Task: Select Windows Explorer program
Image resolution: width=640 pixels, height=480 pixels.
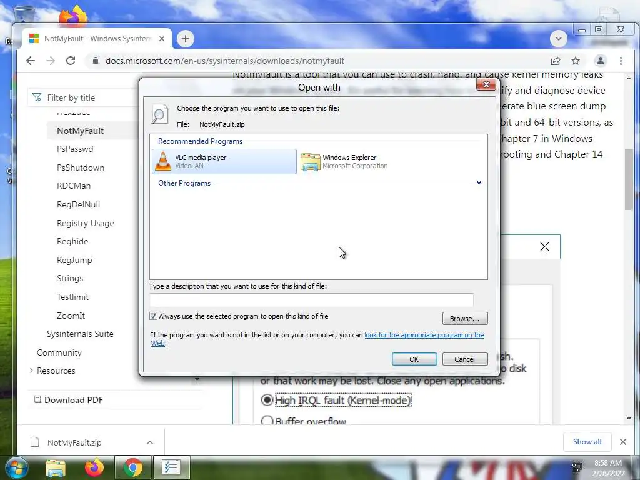Action: click(x=345, y=162)
